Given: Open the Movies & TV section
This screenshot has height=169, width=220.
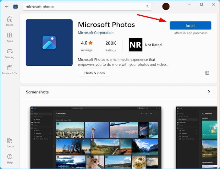Looking at the screenshot, I should point(10,70).
